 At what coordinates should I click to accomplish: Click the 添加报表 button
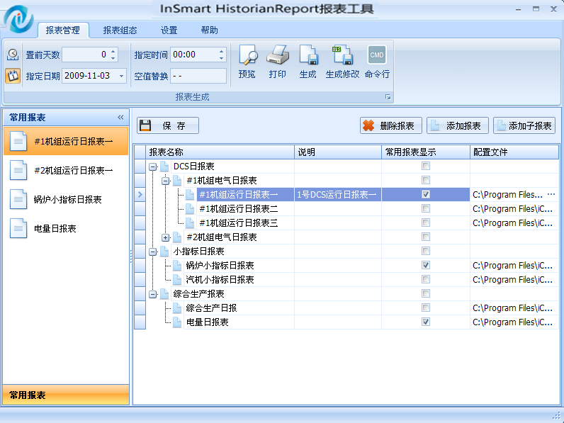(458, 125)
